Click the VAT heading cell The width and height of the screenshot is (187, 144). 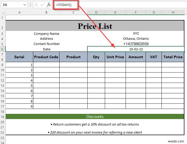(154, 57)
